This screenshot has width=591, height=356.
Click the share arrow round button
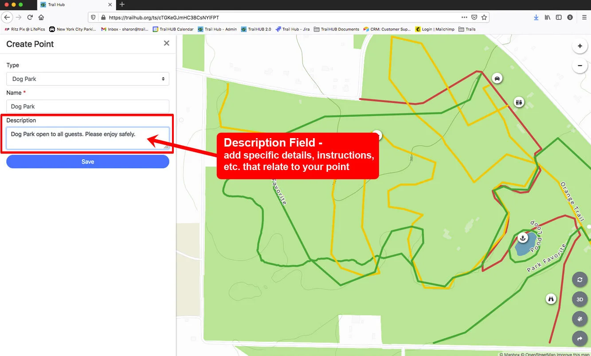coord(579,339)
